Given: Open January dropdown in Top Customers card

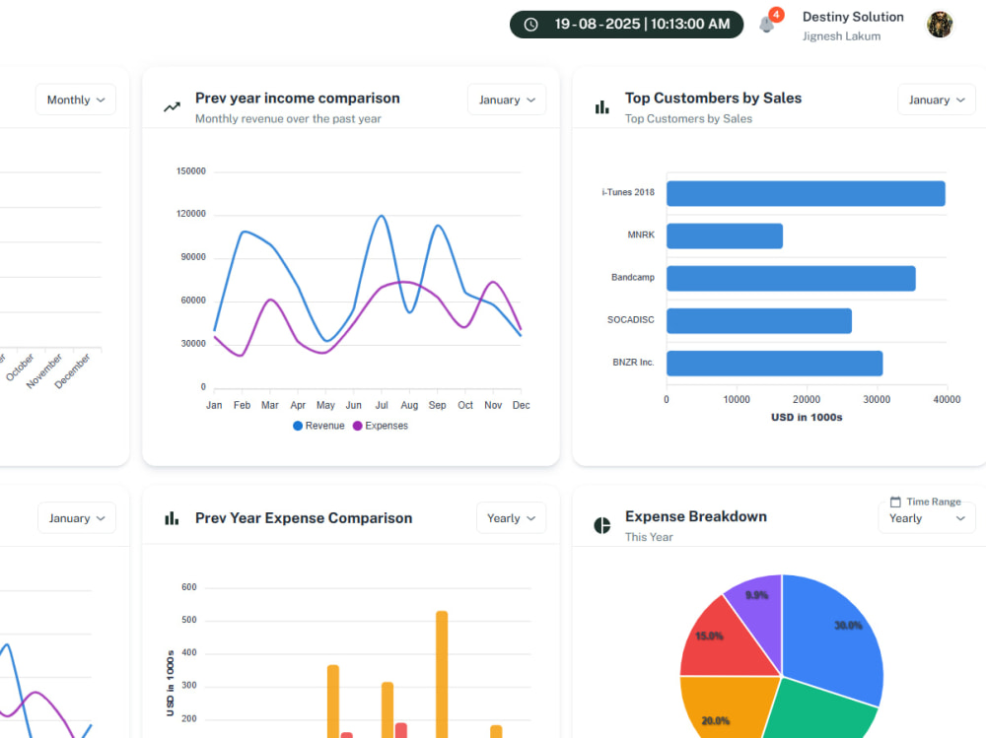Looking at the screenshot, I should point(937,100).
